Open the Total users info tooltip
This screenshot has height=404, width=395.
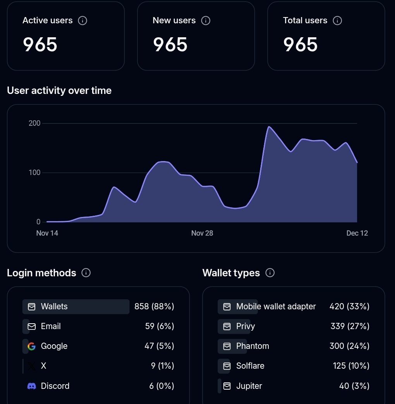[337, 21]
